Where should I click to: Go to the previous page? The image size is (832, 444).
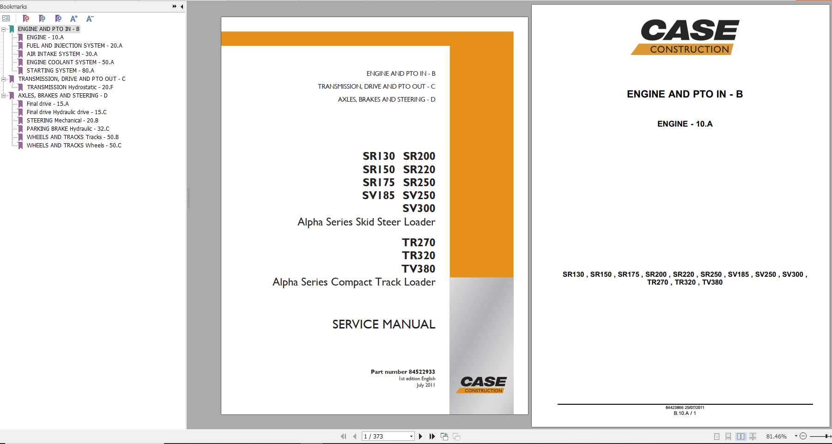click(354, 436)
